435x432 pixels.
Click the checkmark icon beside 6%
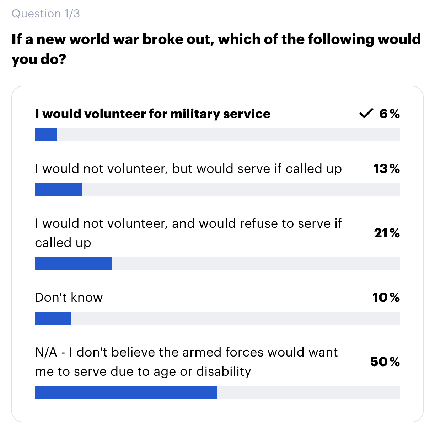[366, 114]
